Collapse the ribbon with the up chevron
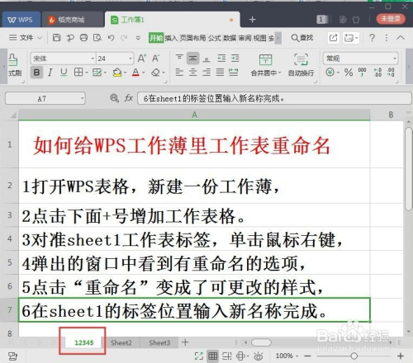The width and height of the screenshot is (413, 363). tap(401, 38)
